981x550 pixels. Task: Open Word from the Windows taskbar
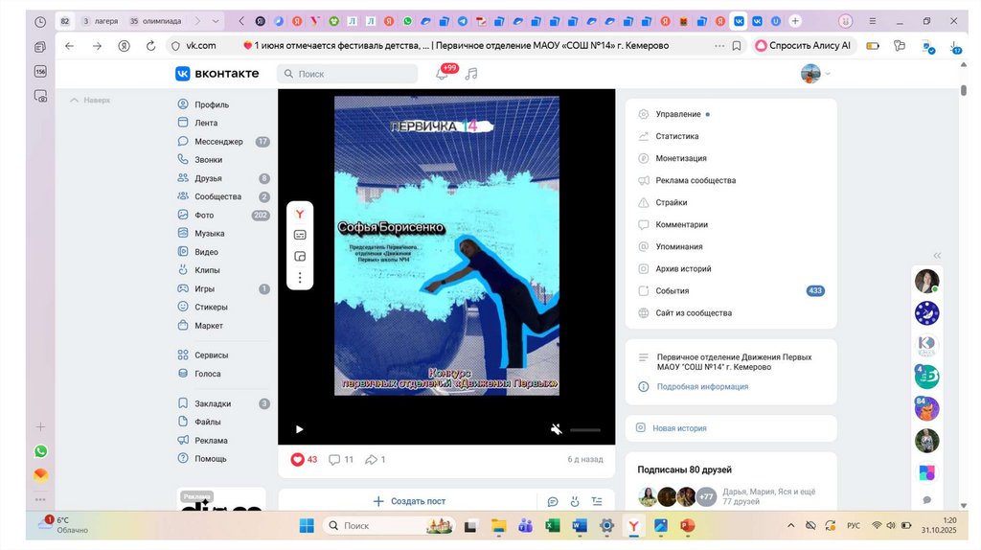[579, 525]
